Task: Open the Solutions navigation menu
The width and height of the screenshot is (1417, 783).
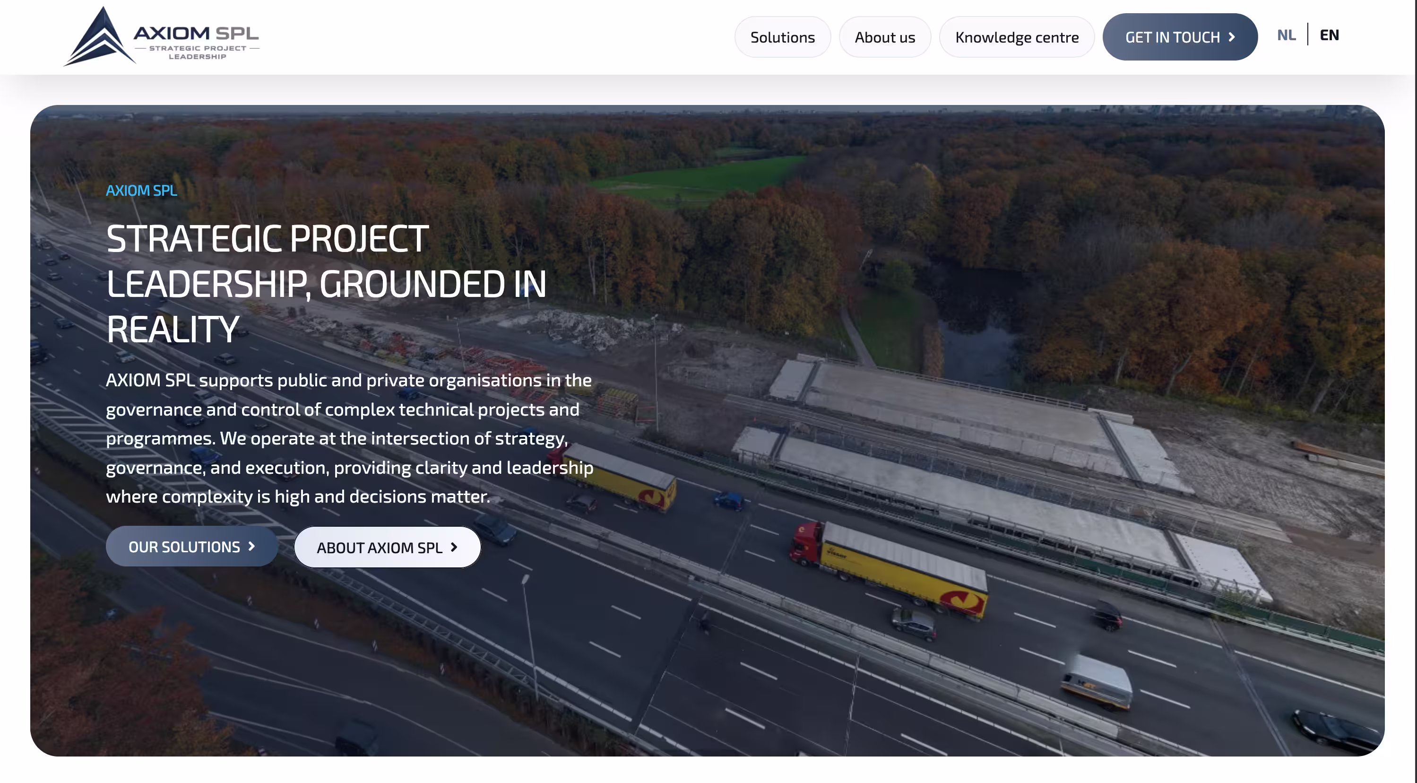Action: click(782, 37)
